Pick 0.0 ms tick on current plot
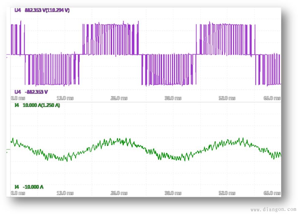This screenshot has height=214, width=298. click(18, 193)
